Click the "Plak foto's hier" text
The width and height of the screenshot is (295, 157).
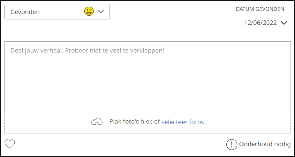pyautogui.click(x=134, y=122)
